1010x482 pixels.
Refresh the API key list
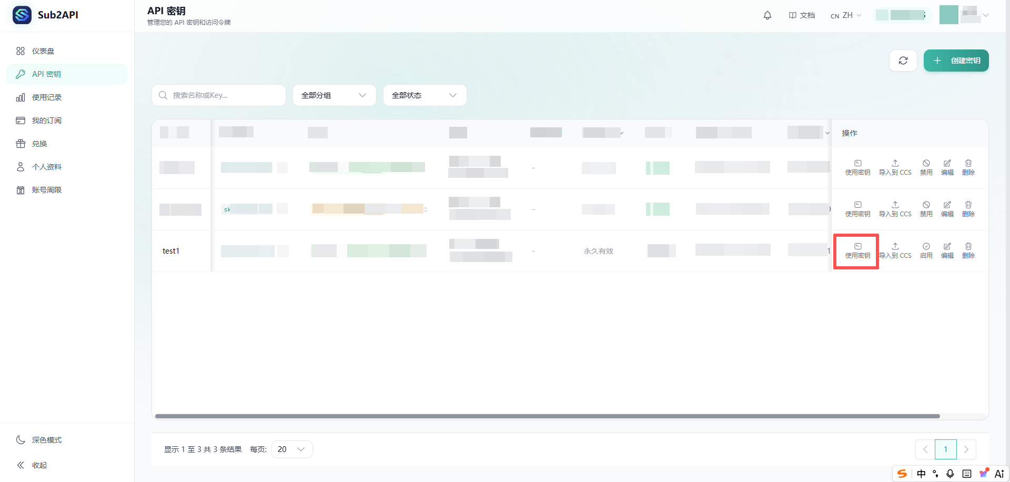pos(903,61)
